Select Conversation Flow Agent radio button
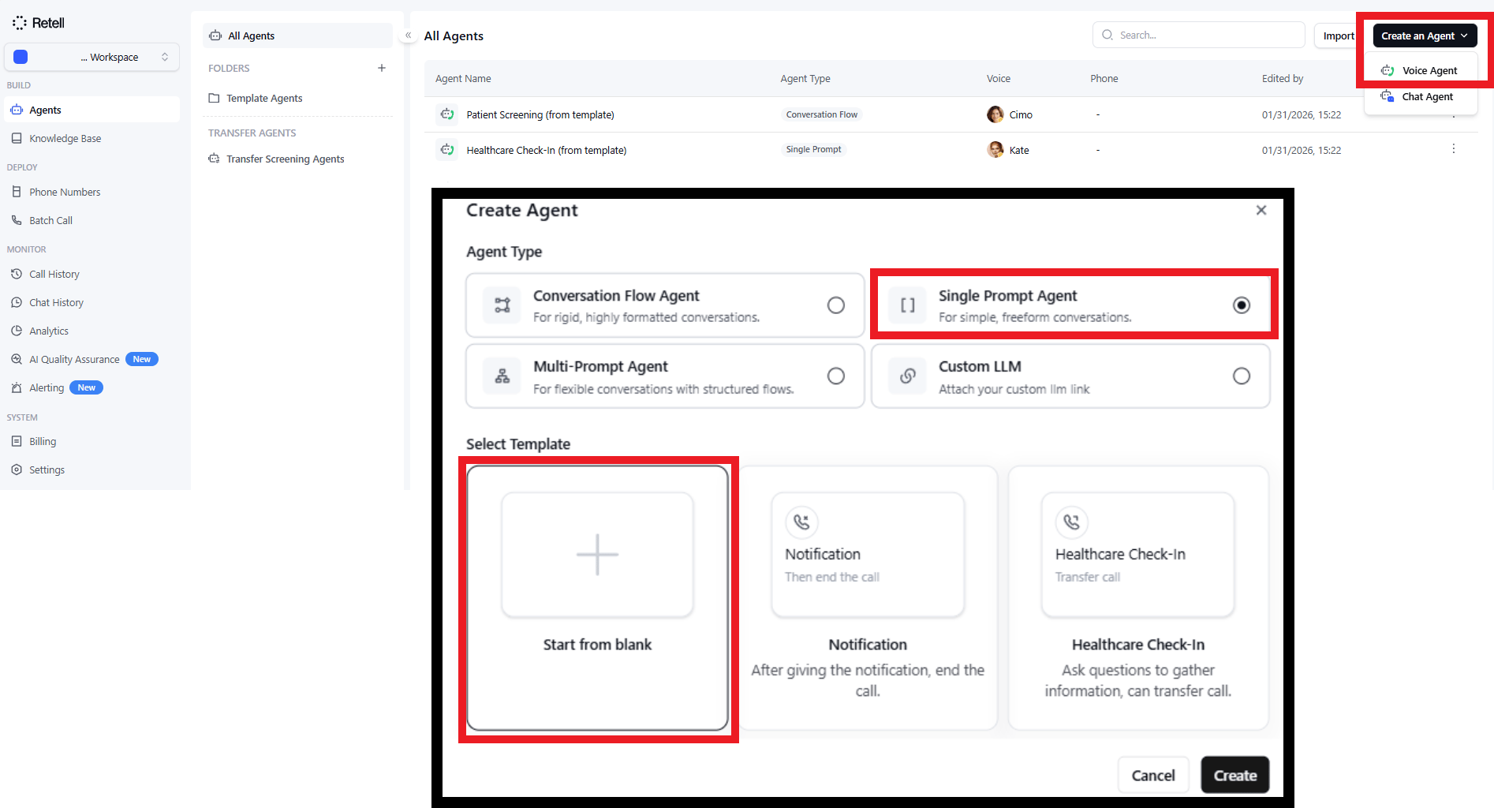 (836, 305)
